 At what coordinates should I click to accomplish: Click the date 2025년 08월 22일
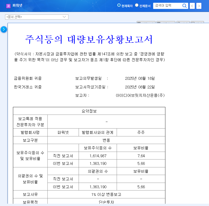140,87
